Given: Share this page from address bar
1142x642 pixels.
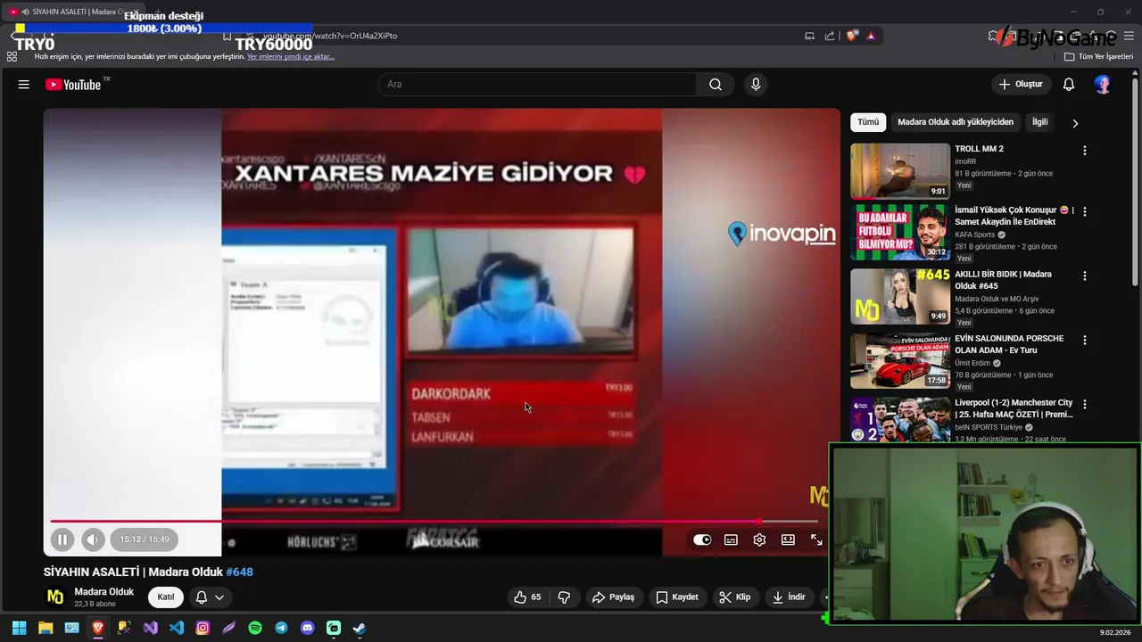Looking at the screenshot, I should (830, 36).
